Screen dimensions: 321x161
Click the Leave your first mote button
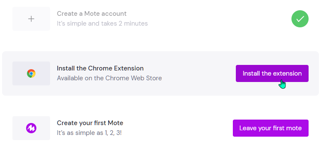270,128
